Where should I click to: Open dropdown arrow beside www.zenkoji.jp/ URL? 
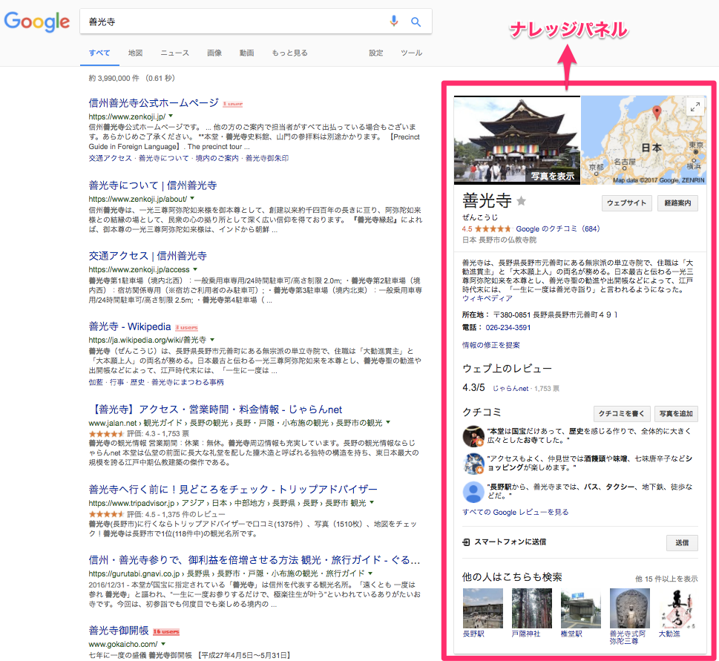tap(171, 116)
